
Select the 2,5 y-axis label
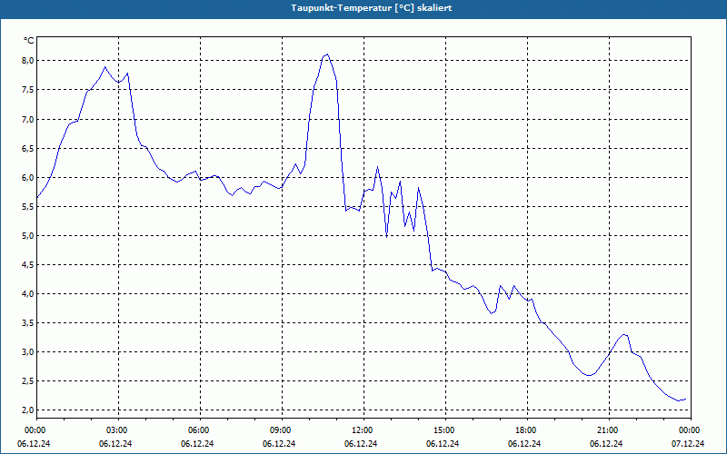point(27,381)
